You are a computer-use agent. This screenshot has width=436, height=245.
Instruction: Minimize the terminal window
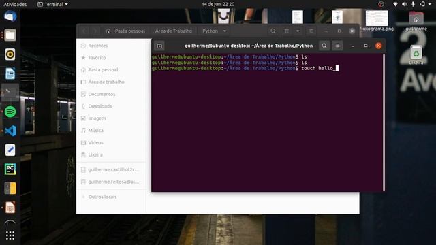tap(353, 46)
